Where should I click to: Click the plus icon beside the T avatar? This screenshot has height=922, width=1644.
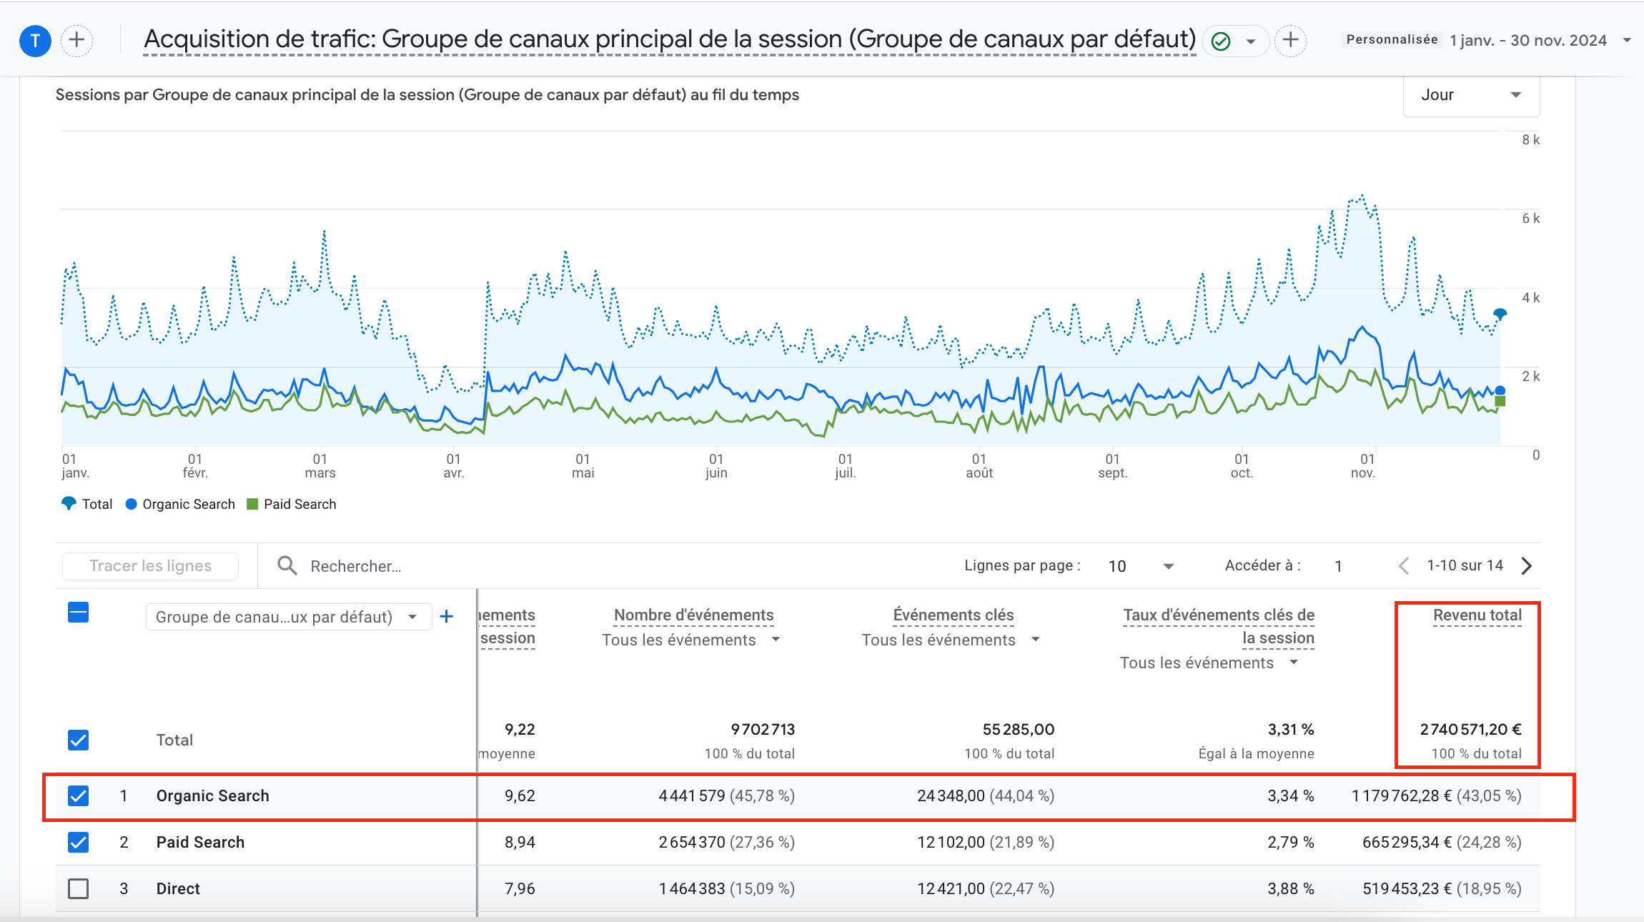pyautogui.click(x=76, y=40)
